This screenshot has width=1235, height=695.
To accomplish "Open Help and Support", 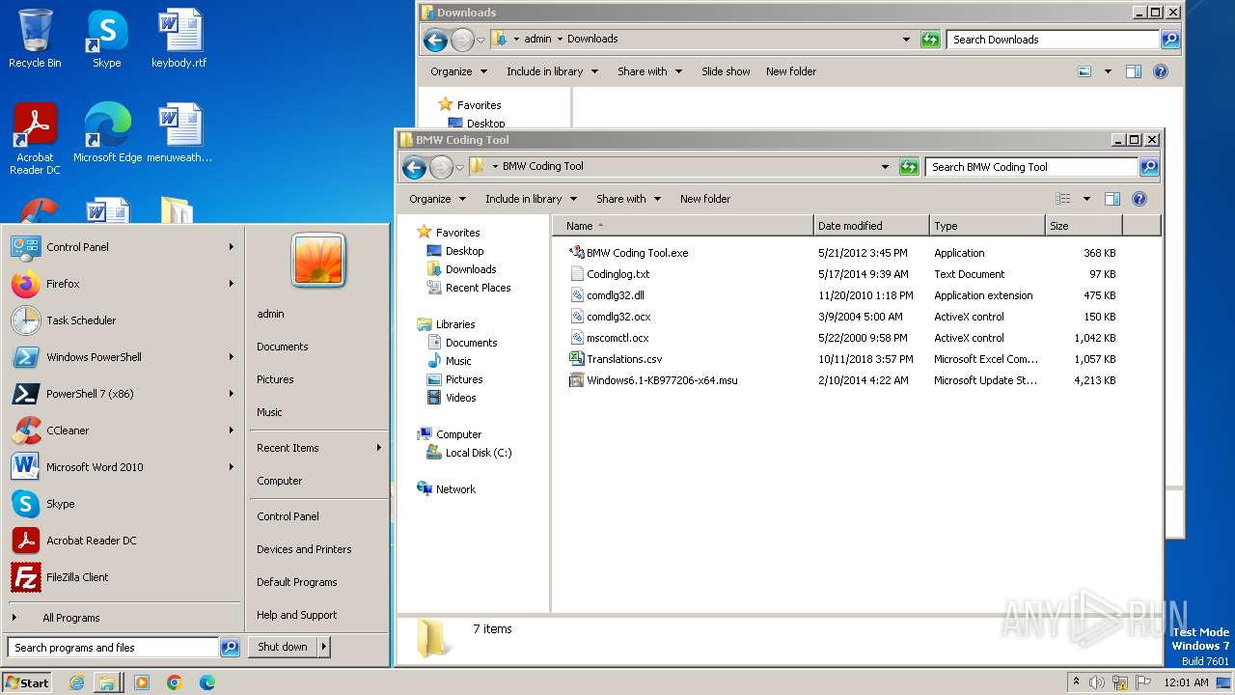I will (297, 615).
